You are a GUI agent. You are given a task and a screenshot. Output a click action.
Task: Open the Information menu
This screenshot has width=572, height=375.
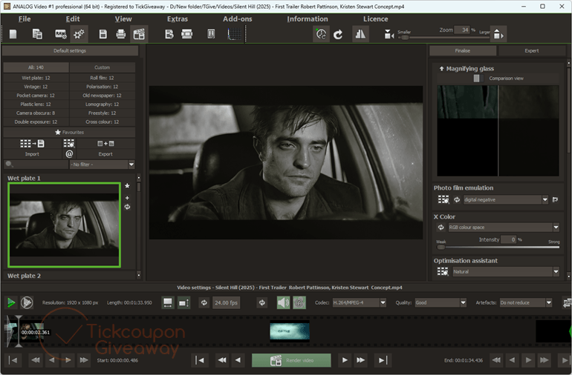pyautogui.click(x=307, y=19)
